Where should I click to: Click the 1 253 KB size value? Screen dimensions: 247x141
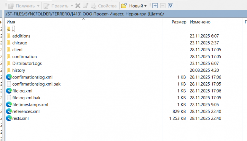178,118
